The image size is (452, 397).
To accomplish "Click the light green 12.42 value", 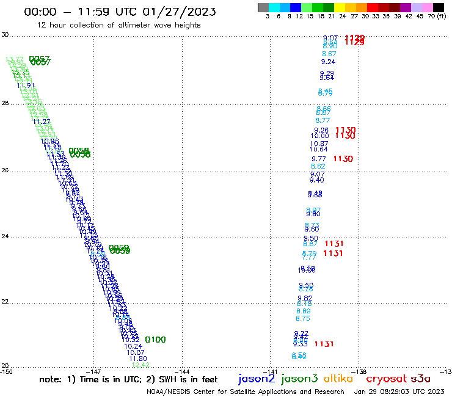I will pos(140,365).
